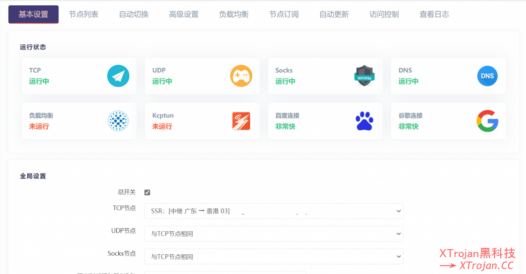Open the 查看日志 page
The height and width of the screenshot is (274, 526).
(434, 14)
